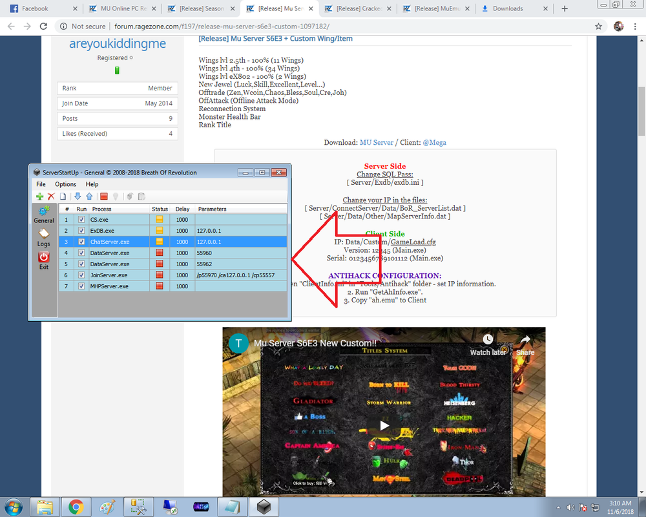Click the Process column header
646x517 pixels.
[119, 209]
